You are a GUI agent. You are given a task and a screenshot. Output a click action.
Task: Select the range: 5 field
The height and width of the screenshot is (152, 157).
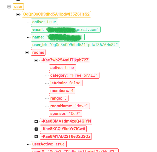[x=59, y=98]
